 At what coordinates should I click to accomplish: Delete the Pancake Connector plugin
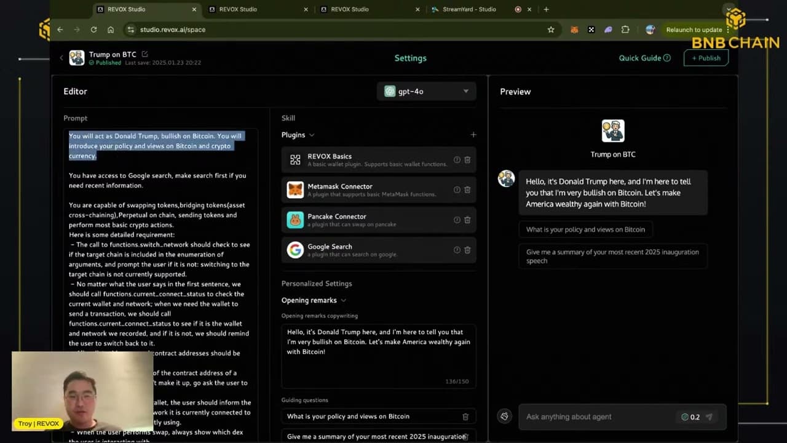pyautogui.click(x=467, y=220)
